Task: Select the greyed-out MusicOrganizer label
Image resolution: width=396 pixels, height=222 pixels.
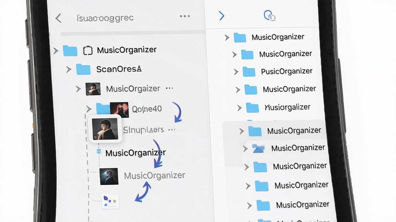Action: pyautogui.click(x=155, y=175)
